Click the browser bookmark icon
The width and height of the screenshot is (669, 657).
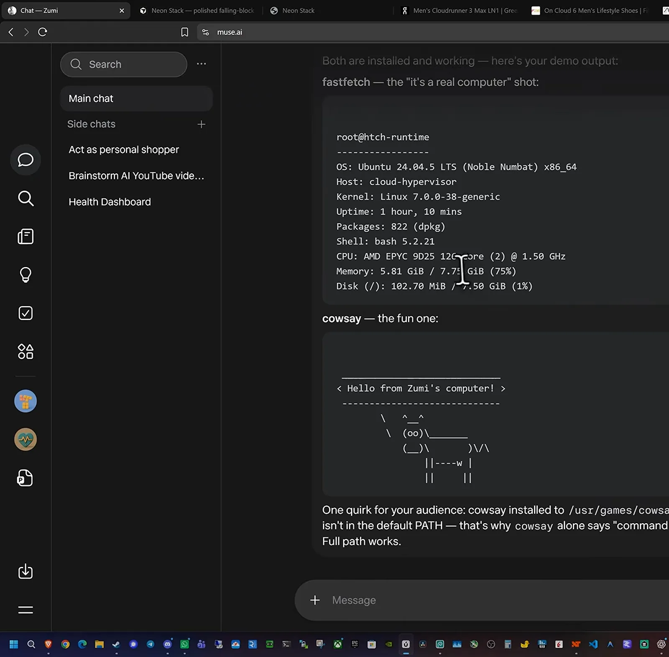click(184, 32)
